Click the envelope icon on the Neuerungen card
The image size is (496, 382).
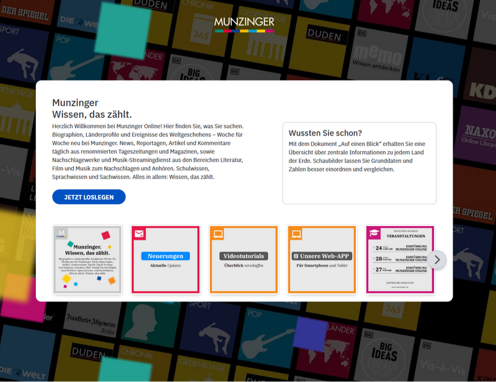point(139,234)
